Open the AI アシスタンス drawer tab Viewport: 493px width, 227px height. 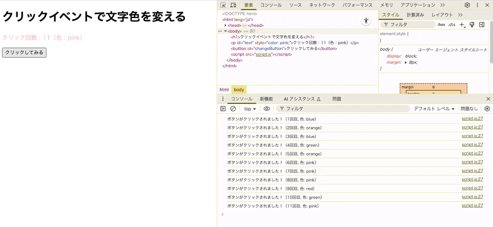click(x=302, y=99)
